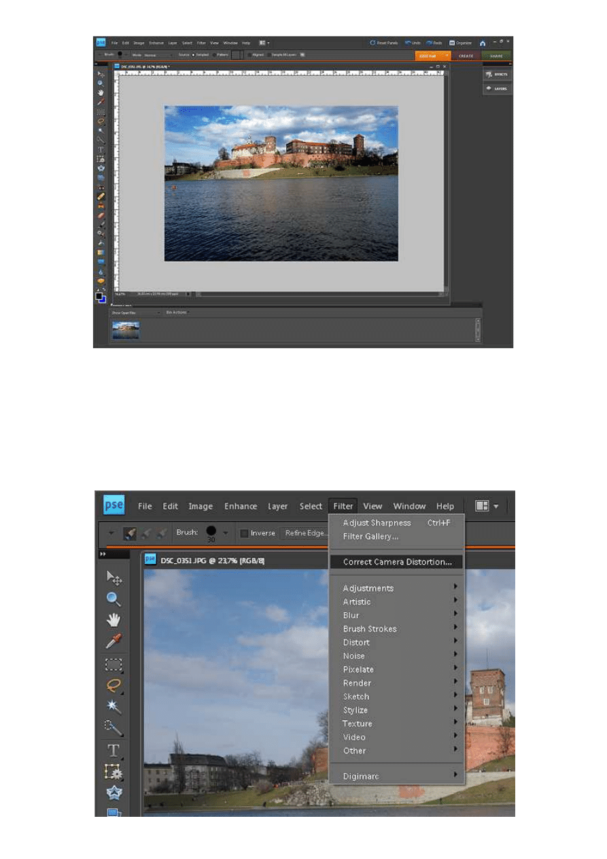This screenshot has height=859, width=607.
Task: Click the Refine Edge button
Action: click(305, 533)
